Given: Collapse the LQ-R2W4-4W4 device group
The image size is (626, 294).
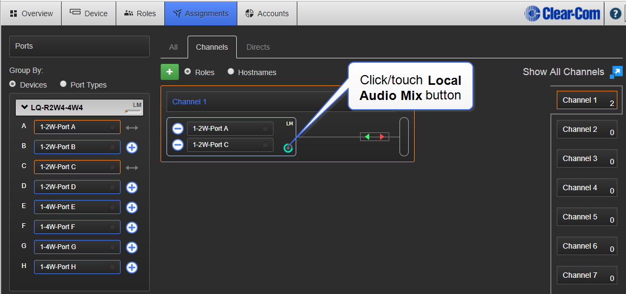Looking at the screenshot, I should [24, 107].
